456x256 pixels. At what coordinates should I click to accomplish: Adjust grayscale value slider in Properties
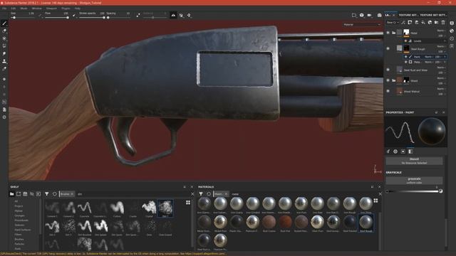[413, 191]
